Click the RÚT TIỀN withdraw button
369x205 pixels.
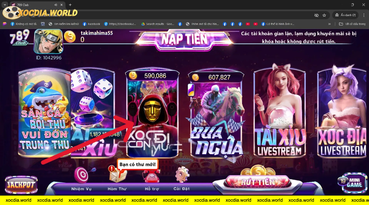[258, 182]
